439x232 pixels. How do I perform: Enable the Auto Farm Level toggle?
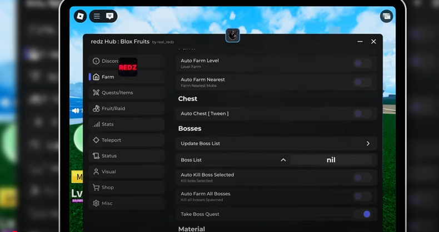click(x=362, y=63)
